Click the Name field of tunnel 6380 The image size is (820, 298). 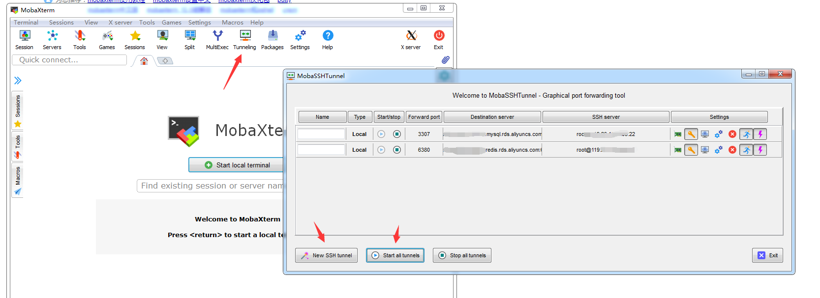(x=321, y=150)
